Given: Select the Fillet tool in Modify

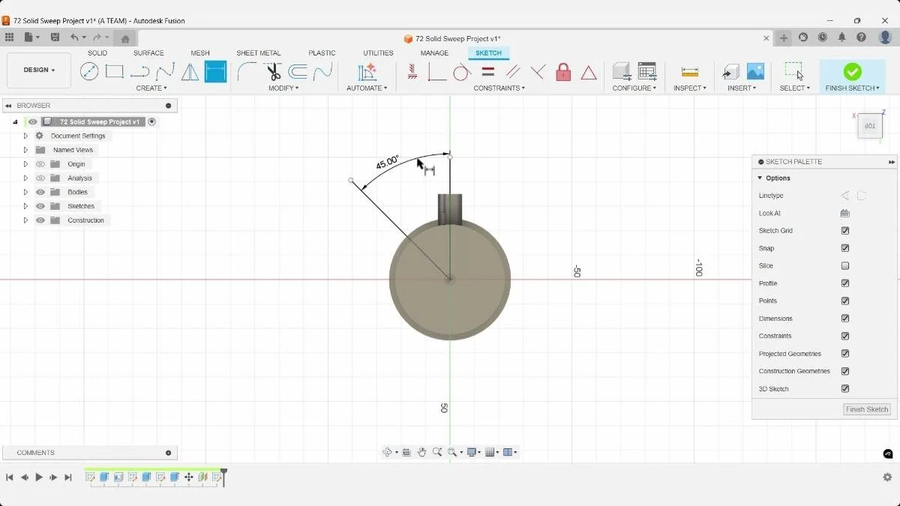Looking at the screenshot, I should click(x=247, y=71).
